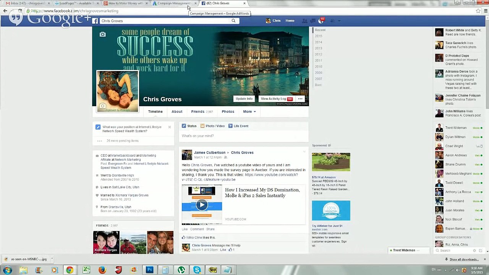This screenshot has width=489, height=275.
Task: Jump to Born in the timeline
Action: (318, 85)
